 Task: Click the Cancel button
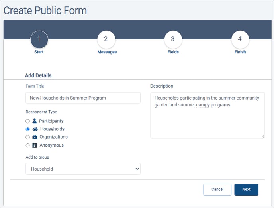click(x=217, y=190)
